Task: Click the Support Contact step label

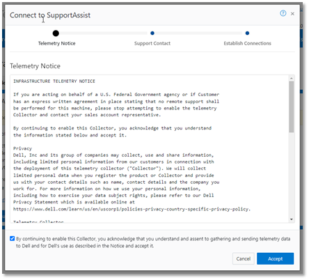Action: pos(152,43)
